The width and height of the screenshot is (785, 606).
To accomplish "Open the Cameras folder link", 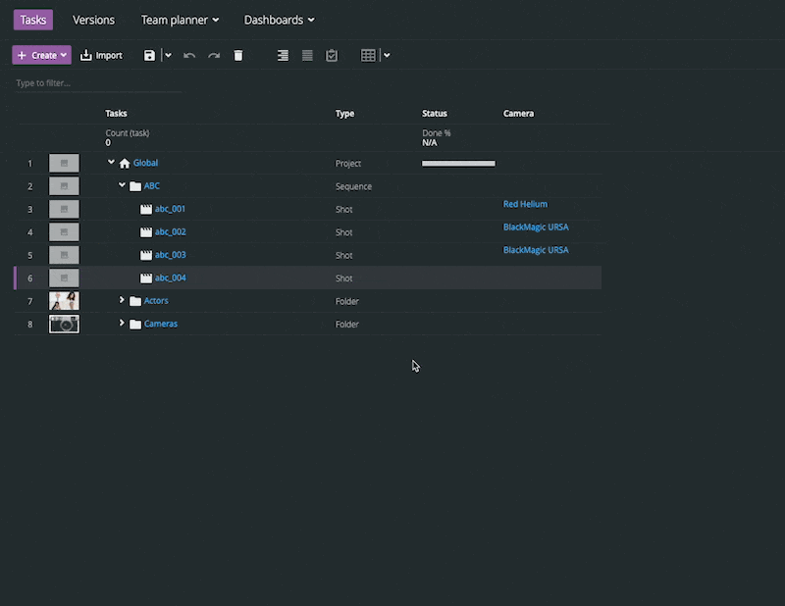I will [x=161, y=324].
